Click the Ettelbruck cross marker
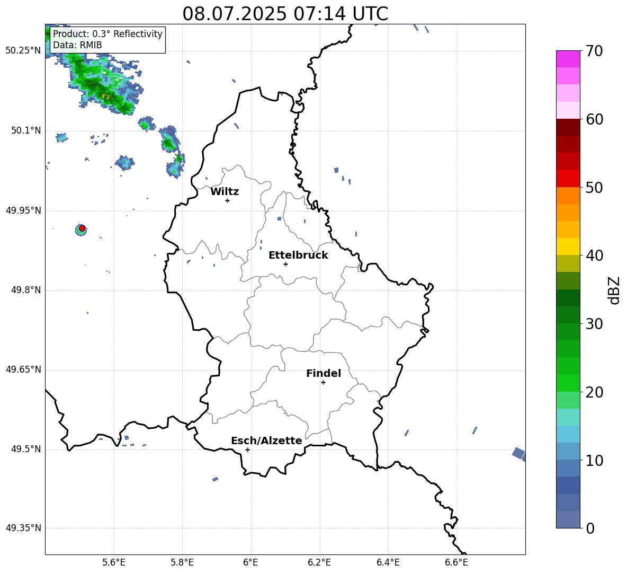 click(285, 264)
